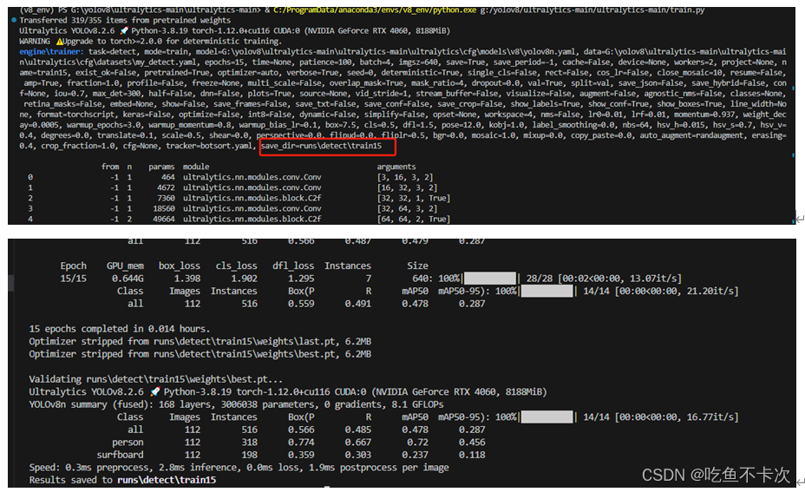Click the 16.77it/s validation progress bar
The height and width of the screenshot is (492, 805).
click(546, 417)
